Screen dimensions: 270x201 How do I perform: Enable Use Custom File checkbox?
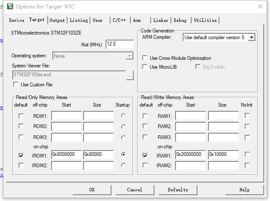click(16, 85)
